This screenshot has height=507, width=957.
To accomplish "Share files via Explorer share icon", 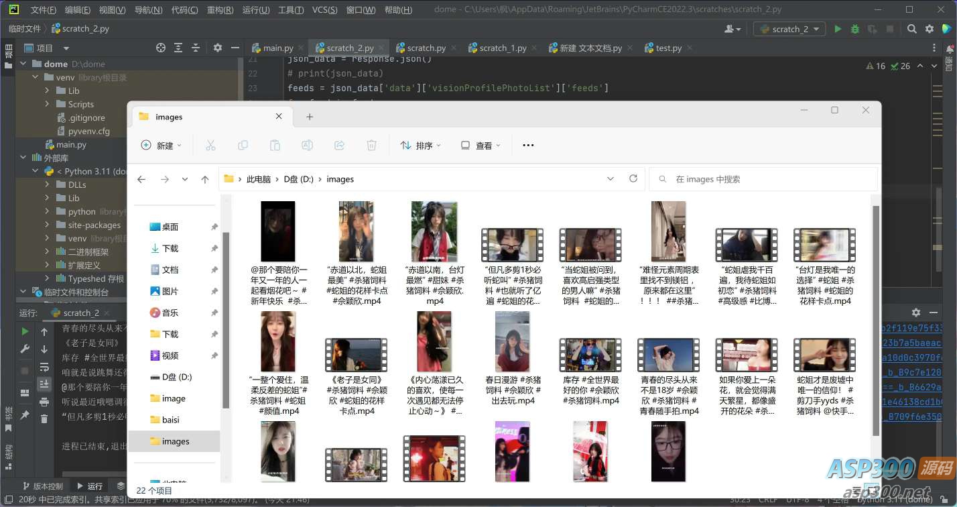I will coord(339,145).
